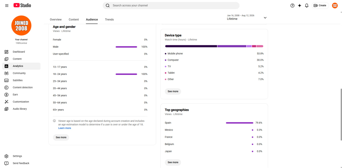Click the Tablet legend row
This screenshot has height=168, width=342.
click(214, 73)
